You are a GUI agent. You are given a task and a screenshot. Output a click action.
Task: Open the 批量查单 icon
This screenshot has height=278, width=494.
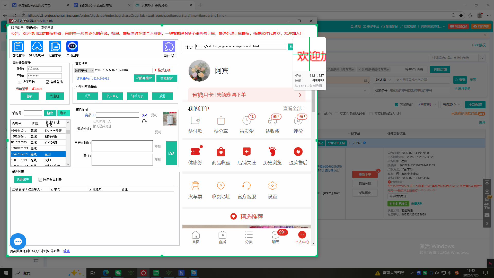tap(55, 47)
